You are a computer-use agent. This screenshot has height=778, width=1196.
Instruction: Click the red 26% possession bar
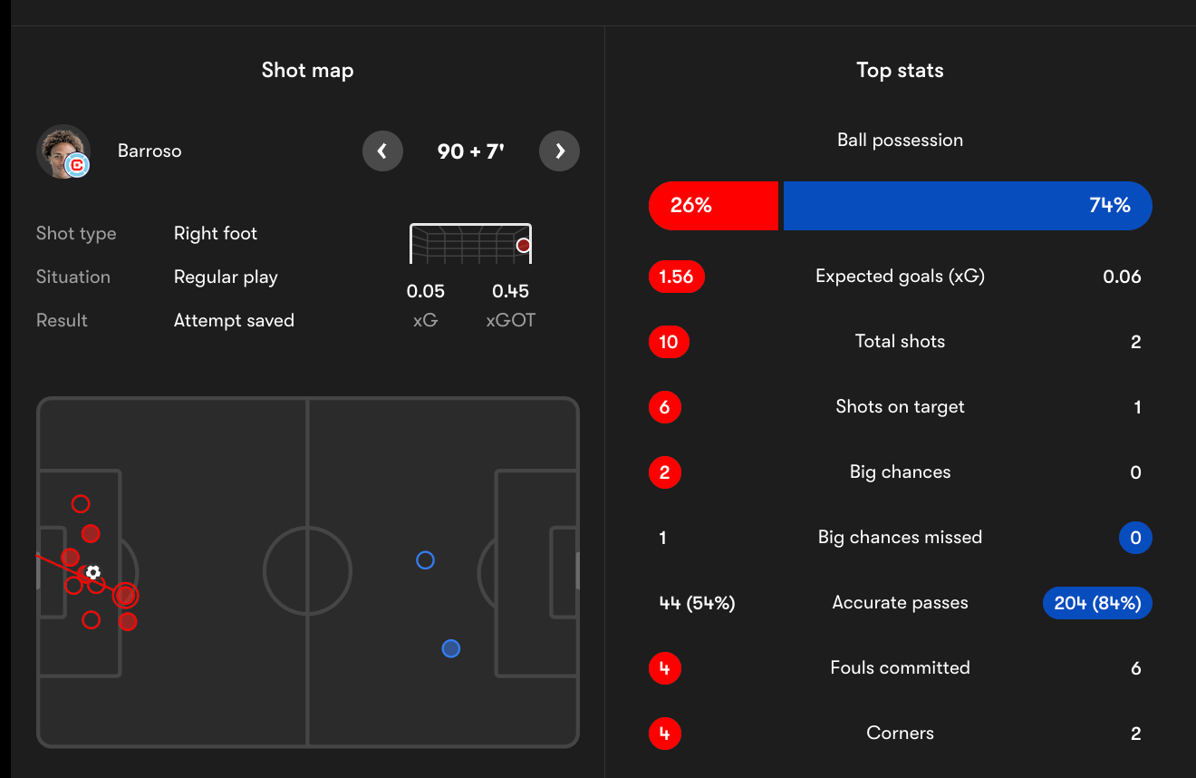(x=713, y=206)
